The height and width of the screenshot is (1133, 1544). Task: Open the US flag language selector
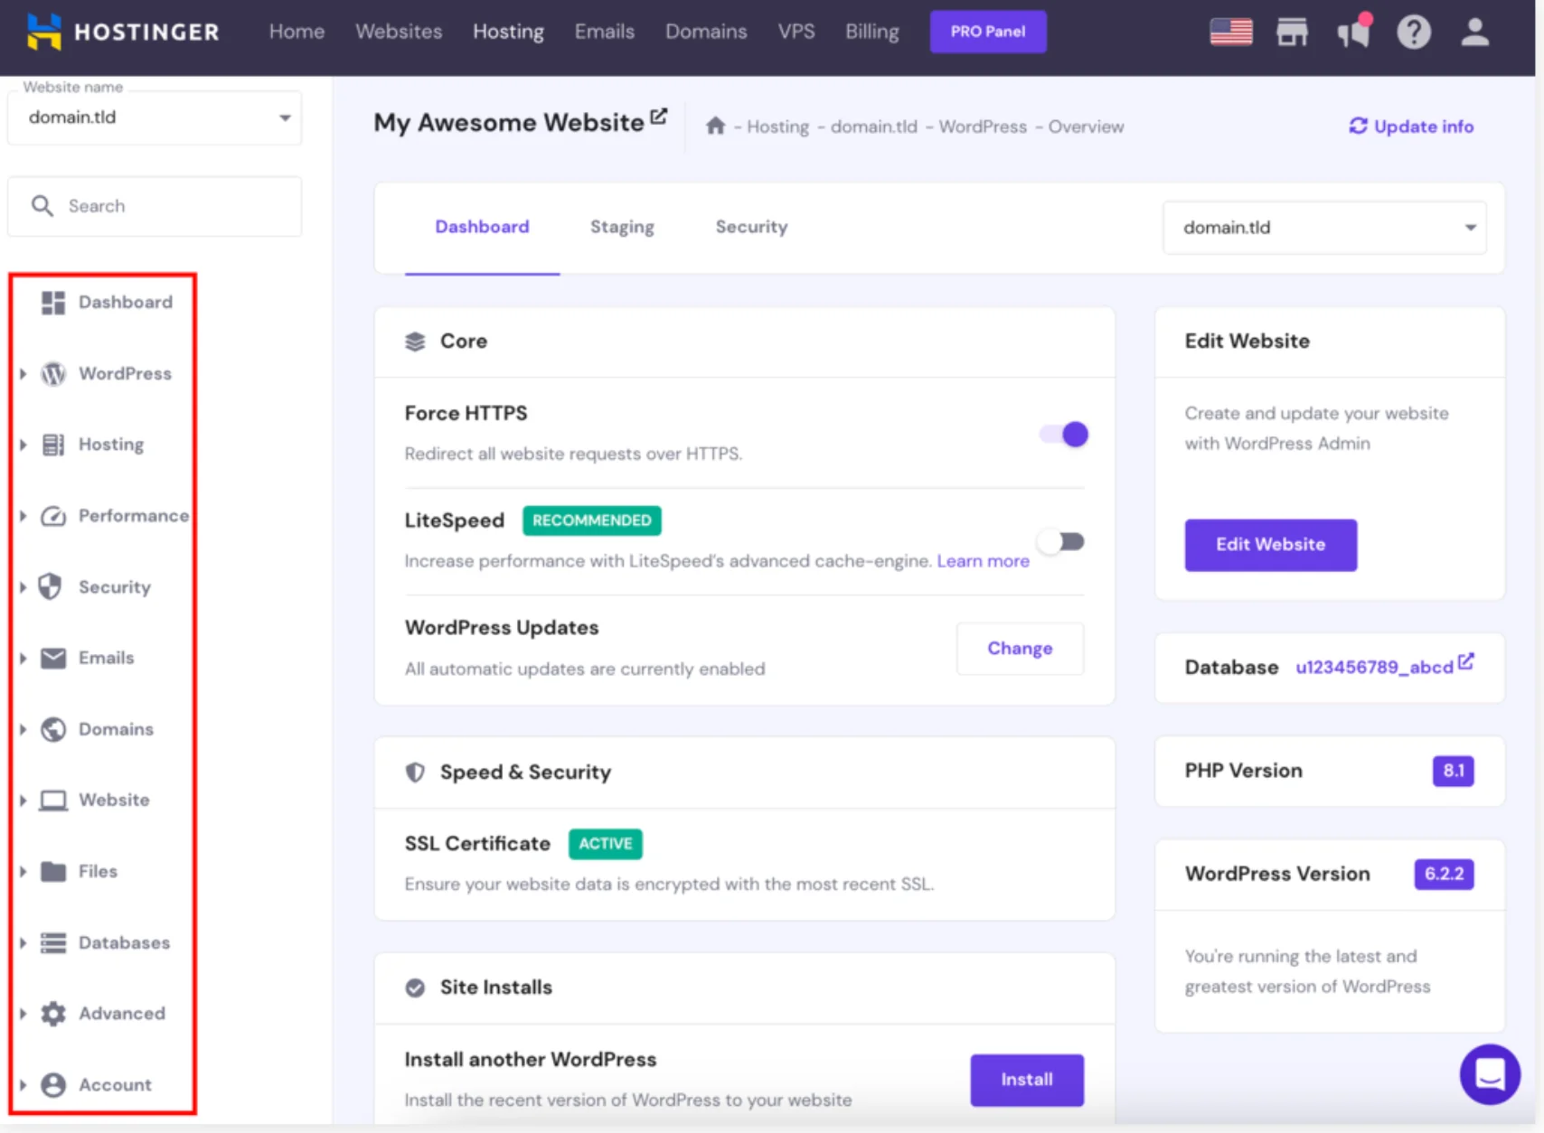(1231, 32)
